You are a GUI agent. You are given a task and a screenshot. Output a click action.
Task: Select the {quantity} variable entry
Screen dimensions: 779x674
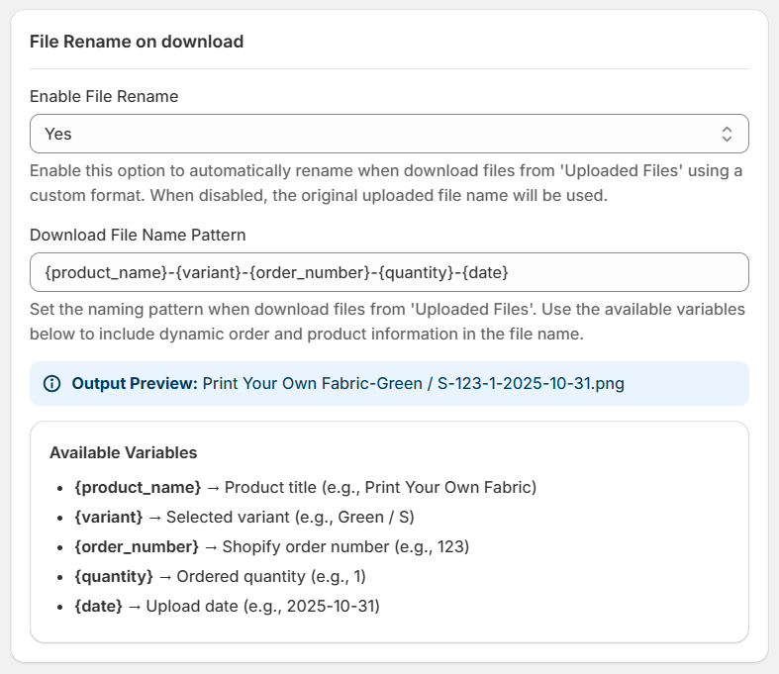pyautogui.click(x=114, y=576)
